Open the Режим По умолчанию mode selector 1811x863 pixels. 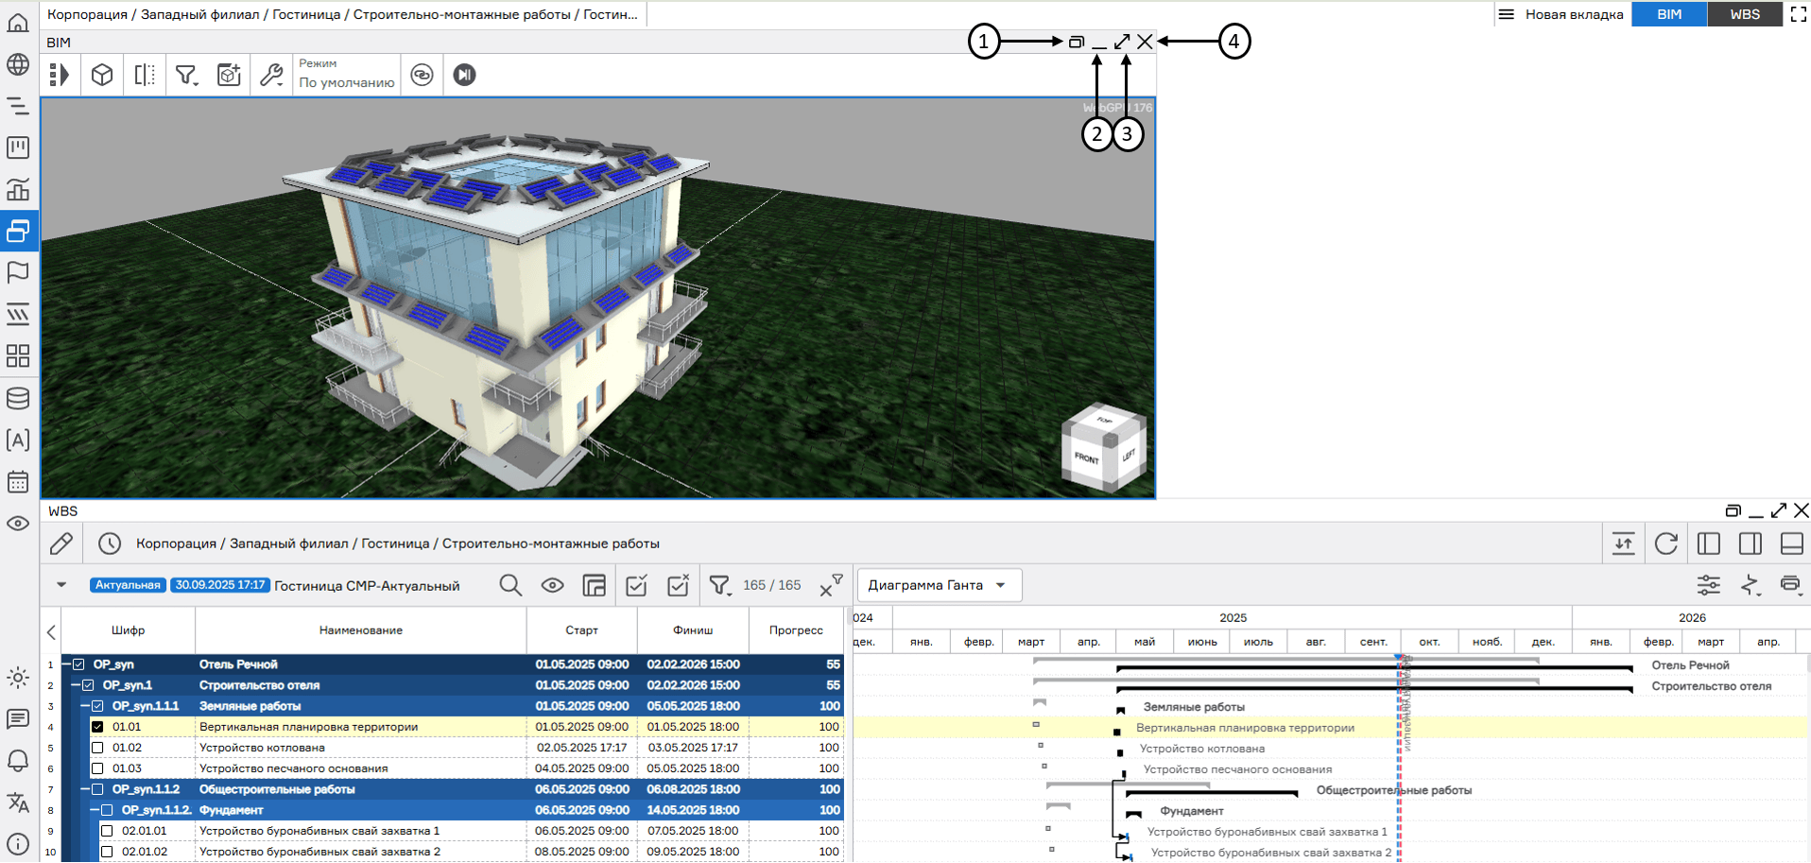click(346, 75)
